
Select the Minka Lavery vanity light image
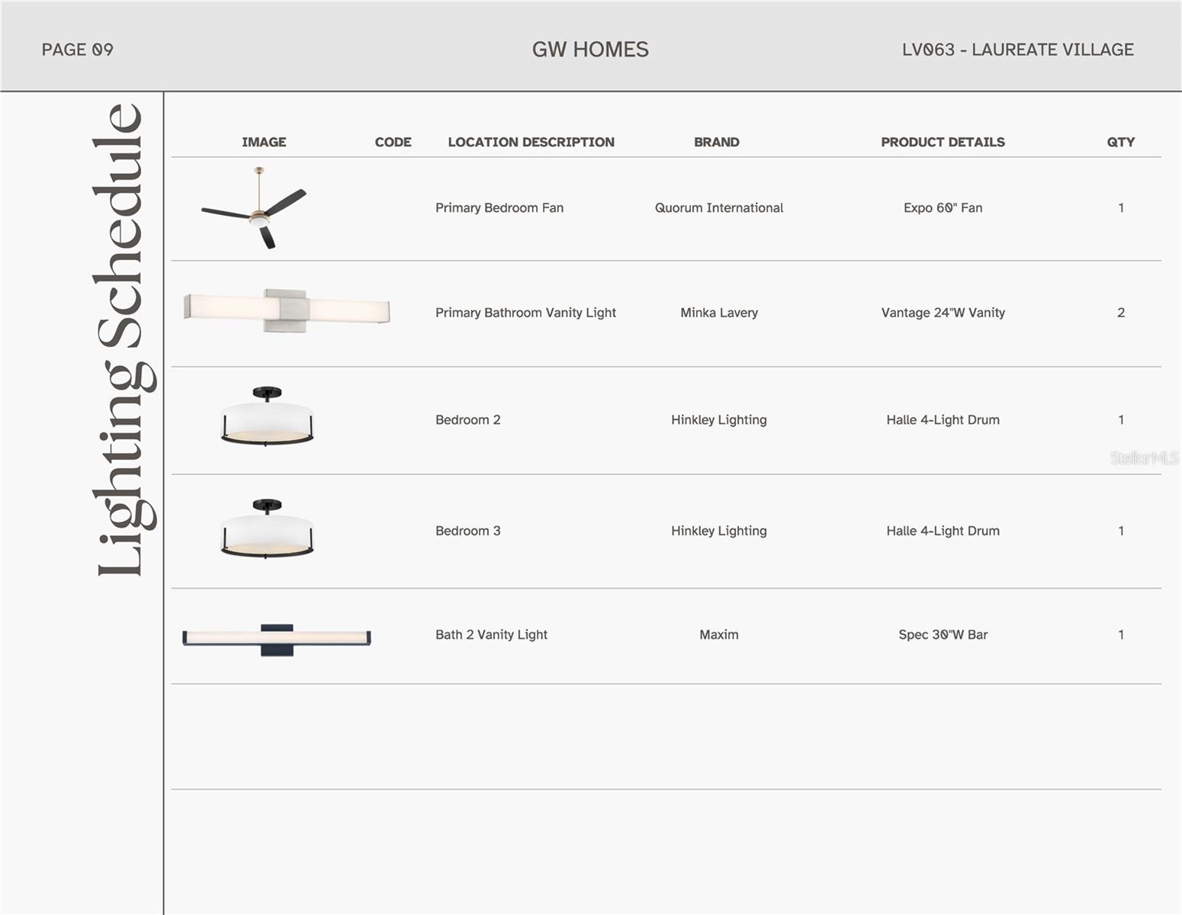point(287,310)
